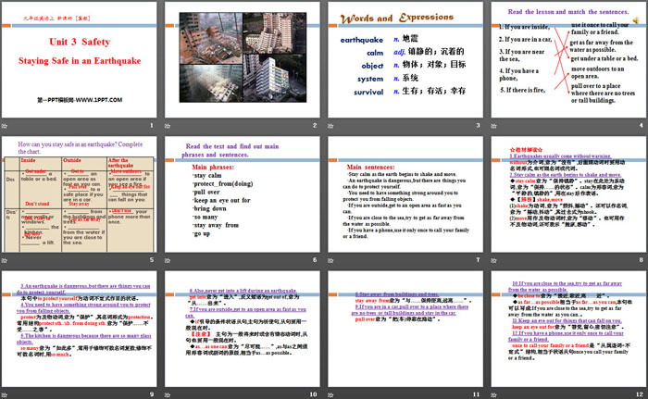Click the word 'earthquake' in the vocabulary list
The width and height of the screenshot is (648, 399).
[x=362, y=41]
